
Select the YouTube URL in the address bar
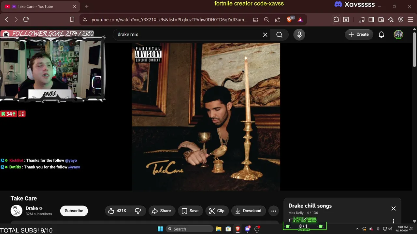click(x=169, y=19)
